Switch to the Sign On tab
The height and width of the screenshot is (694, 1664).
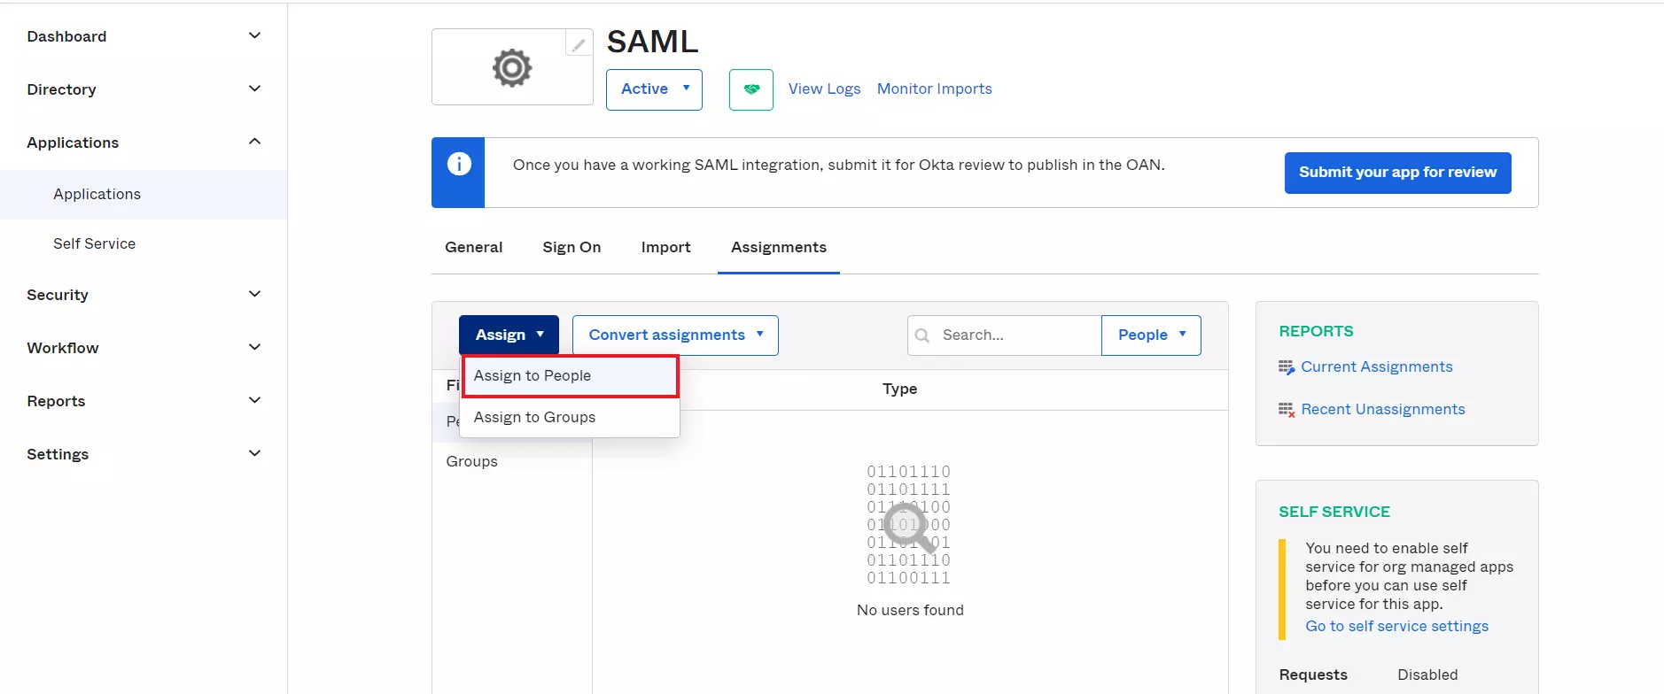(x=572, y=248)
